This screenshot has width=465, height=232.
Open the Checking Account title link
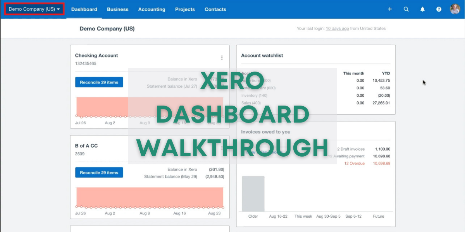[x=96, y=56]
